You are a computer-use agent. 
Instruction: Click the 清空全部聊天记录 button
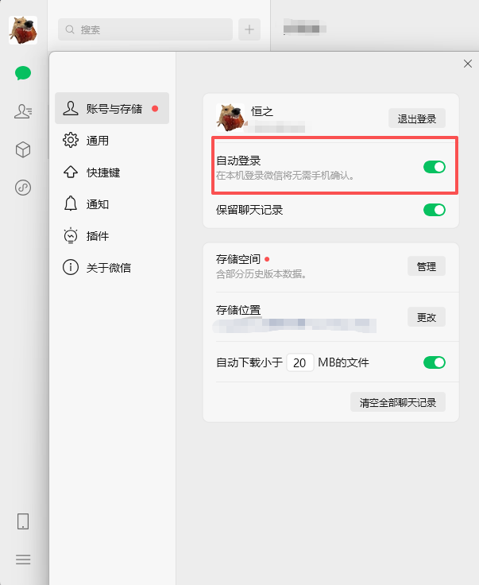(x=398, y=402)
